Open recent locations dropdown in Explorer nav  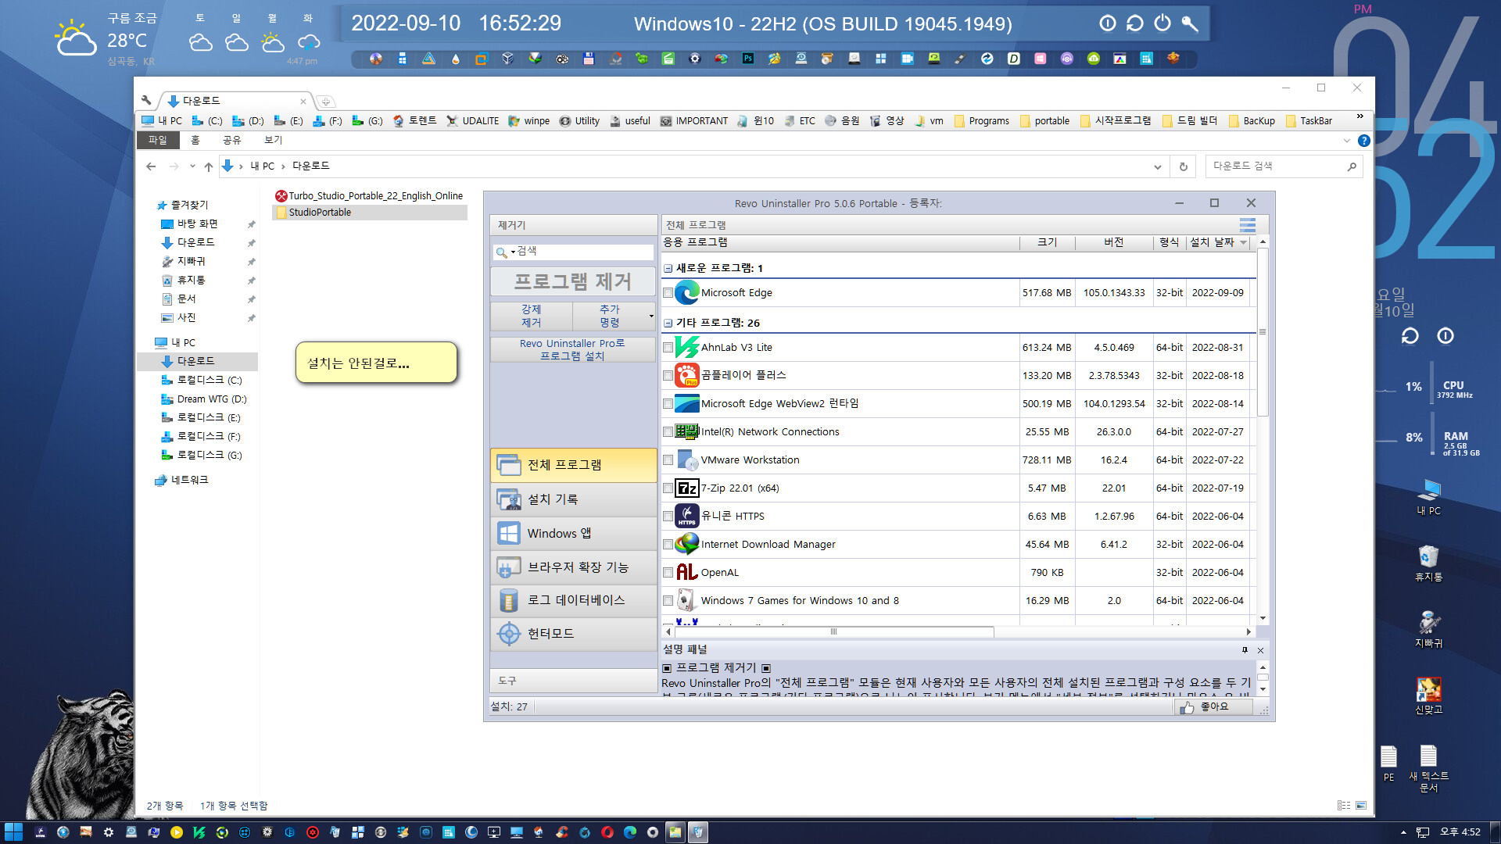[192, 166]
